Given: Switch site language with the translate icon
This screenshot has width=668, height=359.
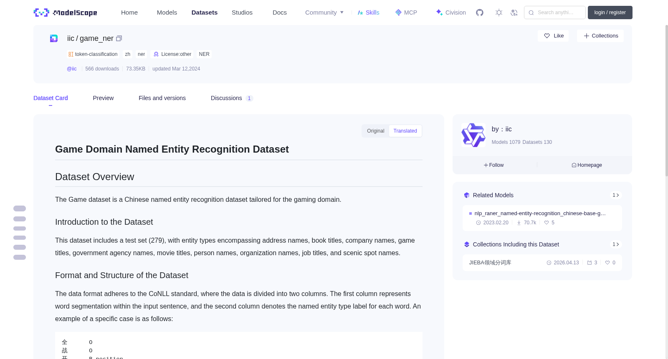Looking at the screenshot, I should point(514,13).
